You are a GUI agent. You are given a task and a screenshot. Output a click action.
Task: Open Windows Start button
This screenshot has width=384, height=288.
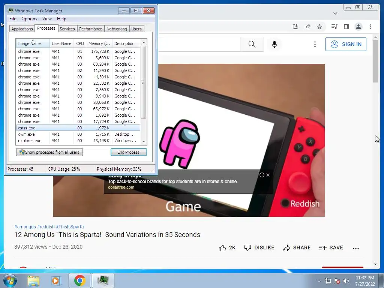(x=10, y=280)
